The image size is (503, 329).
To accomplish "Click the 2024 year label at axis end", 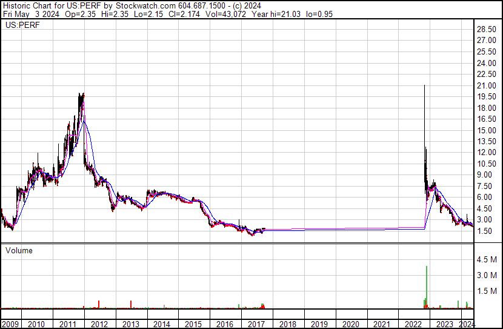I will point(467,324).
